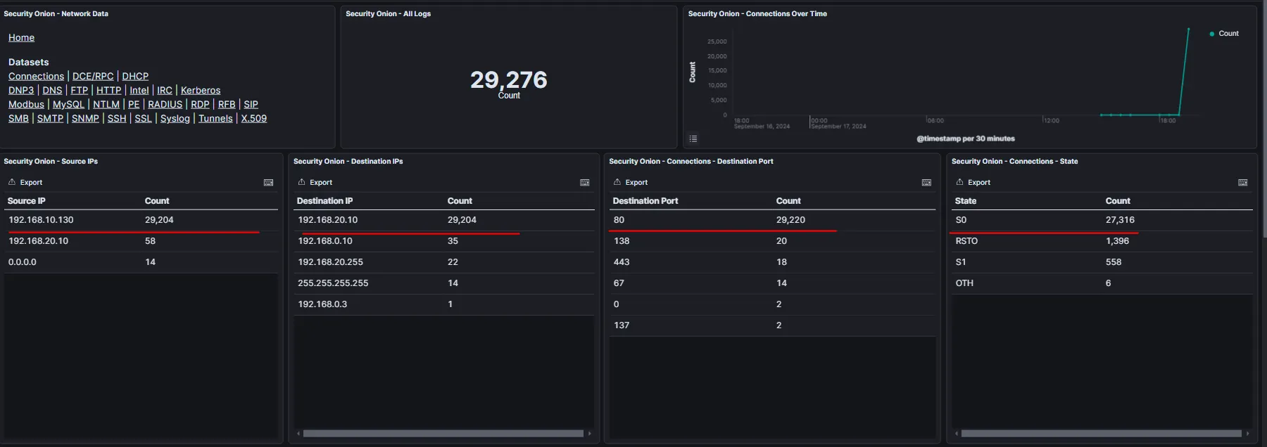The height and width of the screenshot is (447, 1267).
Task: Select source IP 192.168.10.130 cell
Action: tap(41, 220)
